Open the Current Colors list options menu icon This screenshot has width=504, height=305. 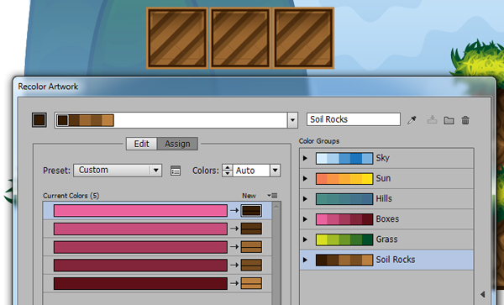tap(272, 196)
